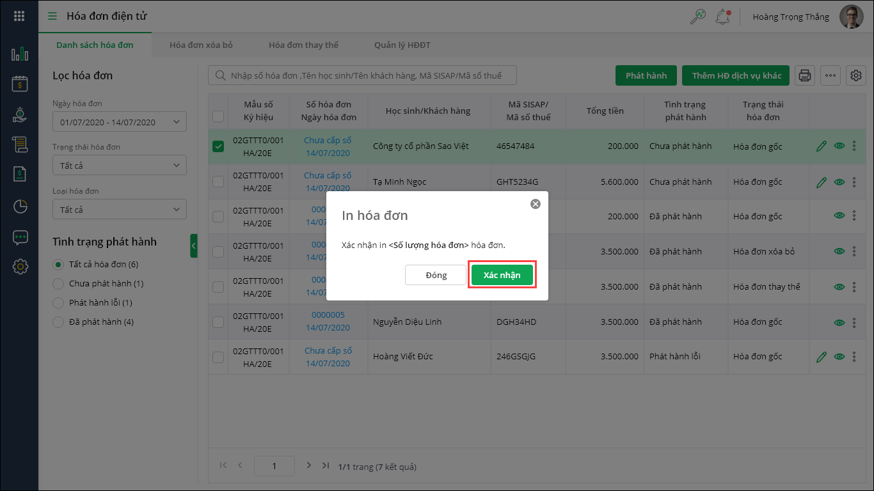Screen dimensions: 874x491
Task: Open more actions for Tạ Minh Ngọc row
Action: [854, 182]
